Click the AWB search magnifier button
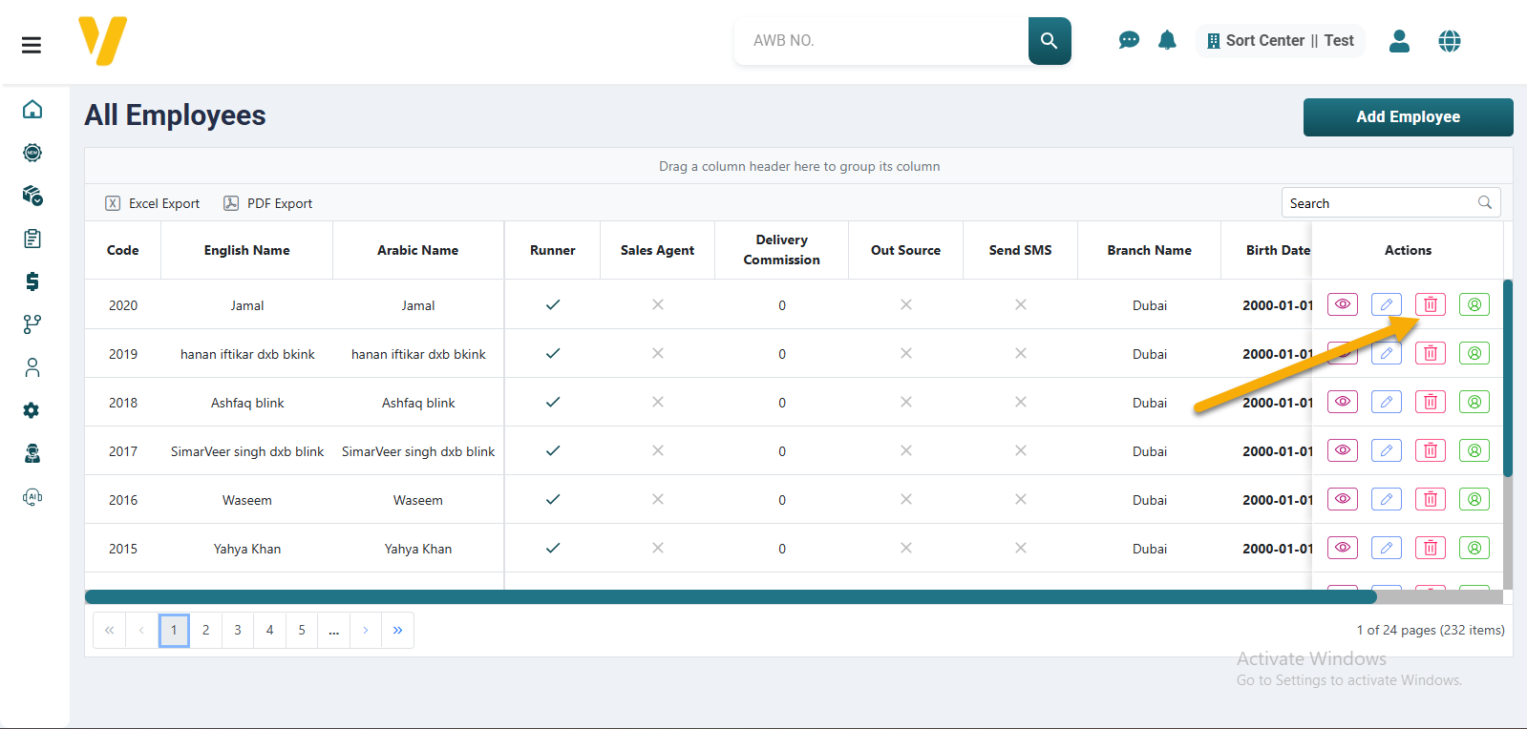 pos(1049,41)
